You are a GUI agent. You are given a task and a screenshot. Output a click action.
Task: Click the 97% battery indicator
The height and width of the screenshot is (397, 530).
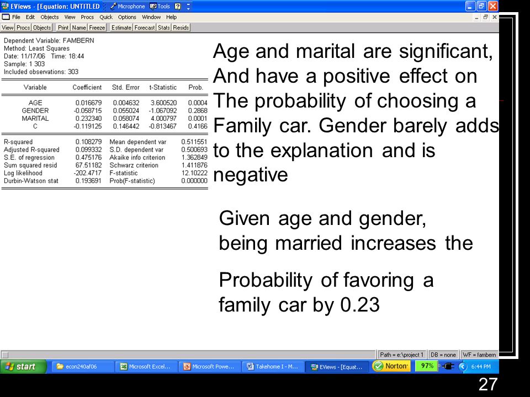pos(427,366)
